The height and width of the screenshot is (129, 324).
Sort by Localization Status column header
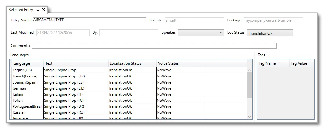(132, 63)
